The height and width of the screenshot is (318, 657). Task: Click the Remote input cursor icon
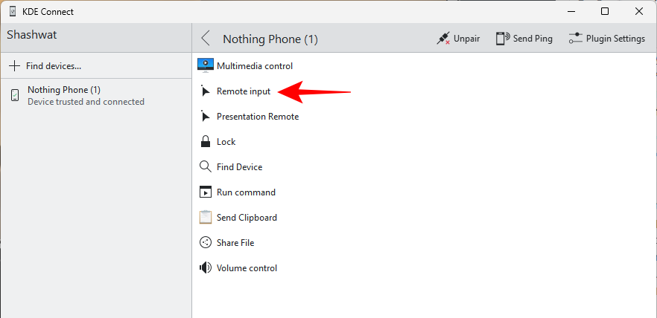tap(206, 91)
